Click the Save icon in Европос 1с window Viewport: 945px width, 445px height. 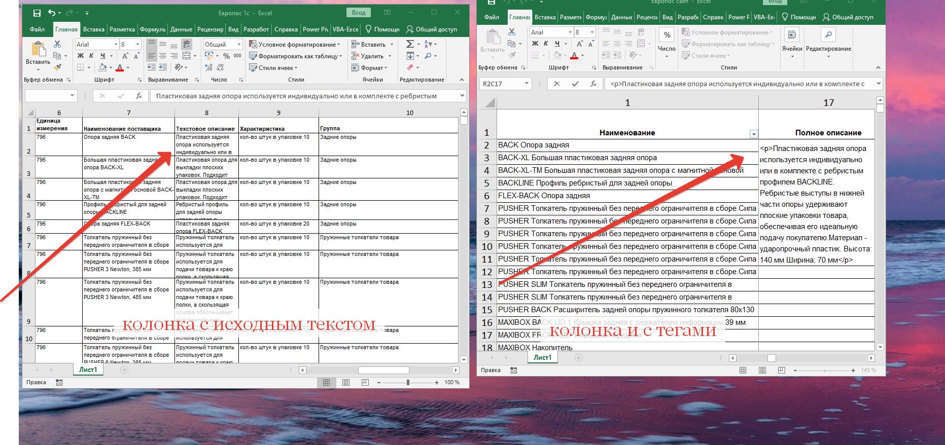(37, 13)
